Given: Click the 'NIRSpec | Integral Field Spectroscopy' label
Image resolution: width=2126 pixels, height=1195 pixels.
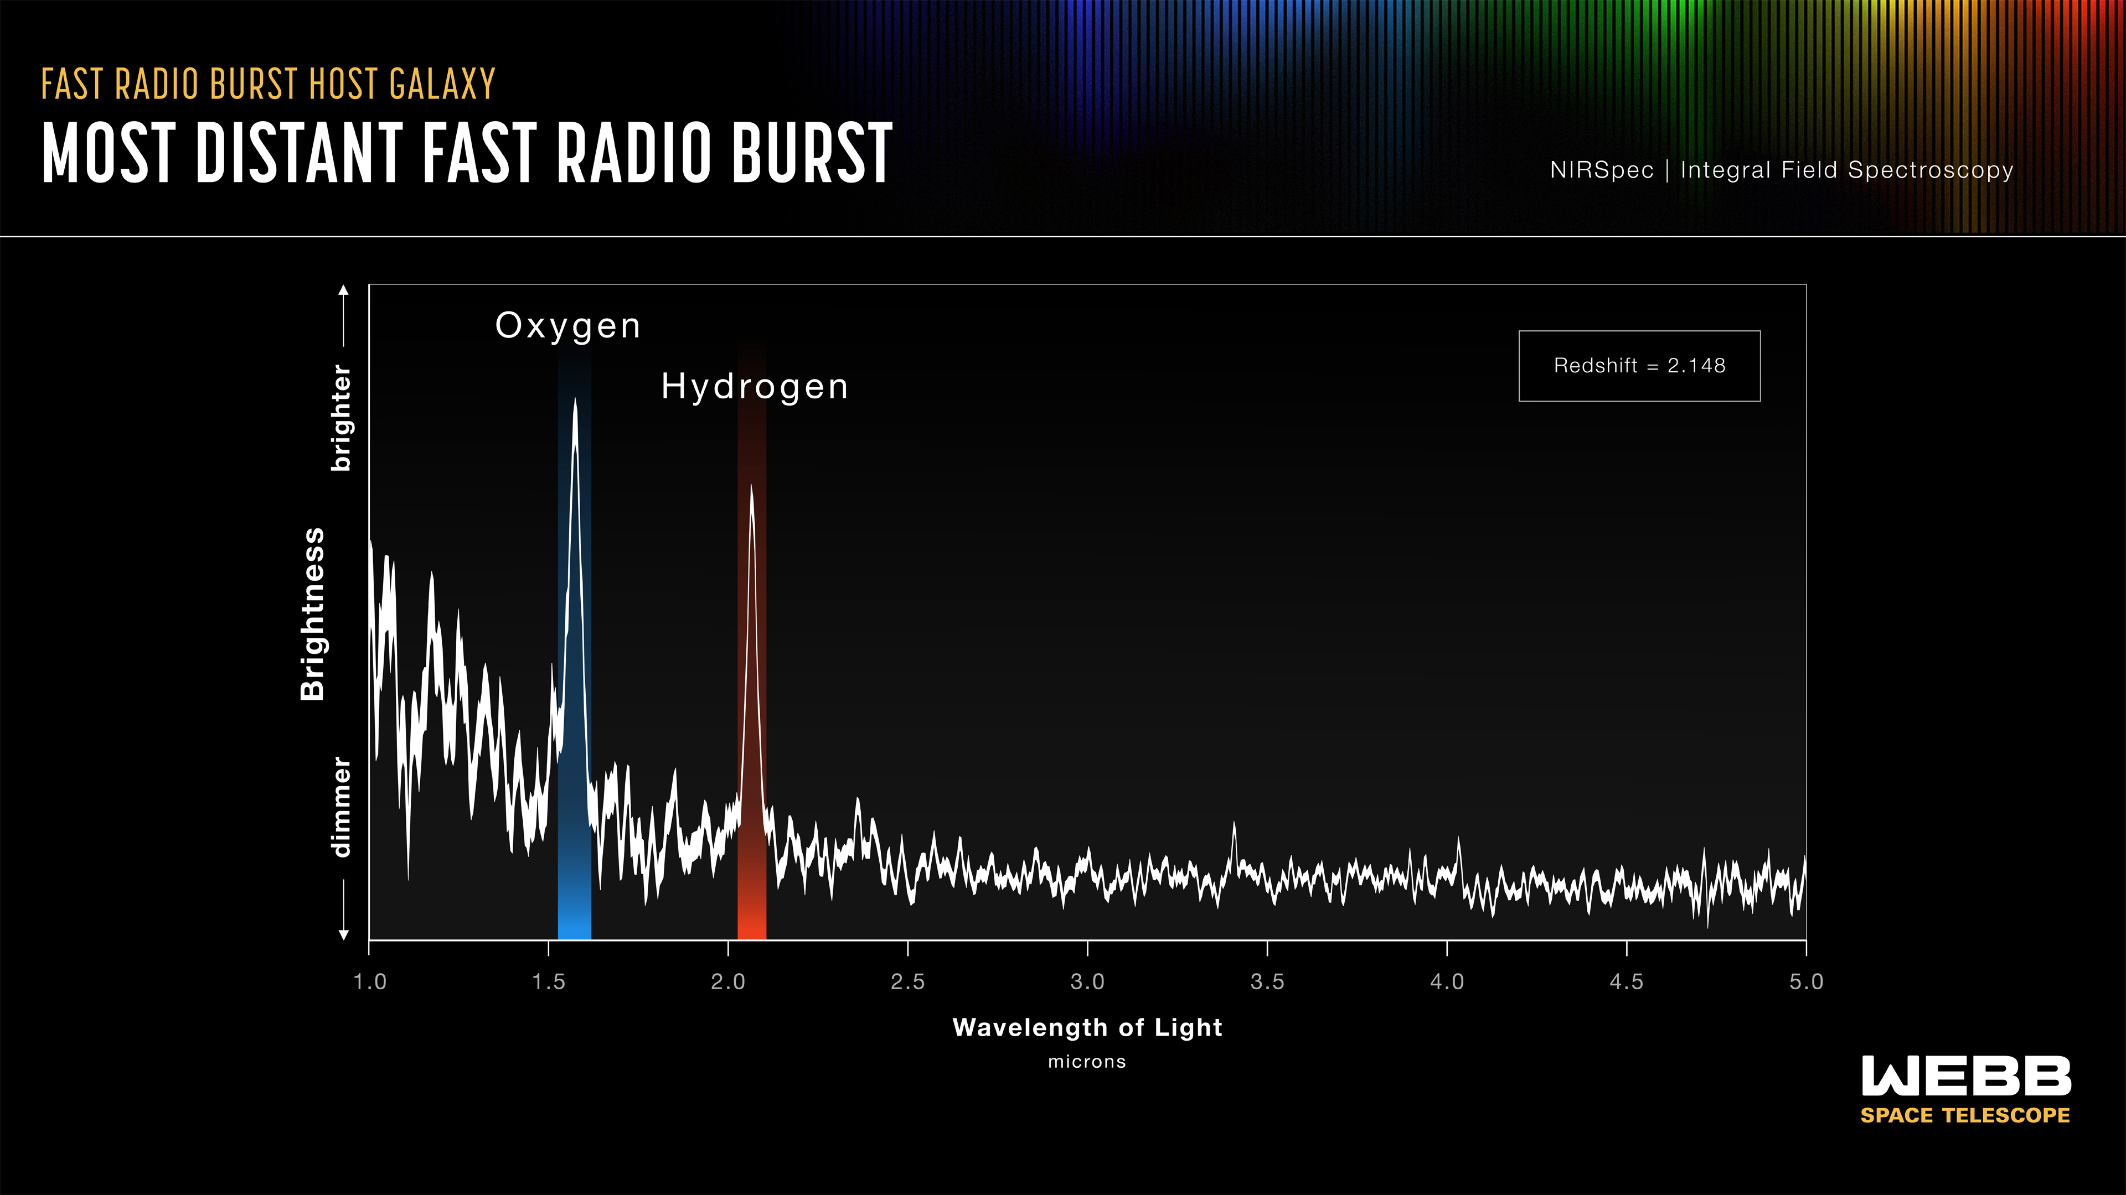Looking at the screenshot, I should pos(1782,170).
